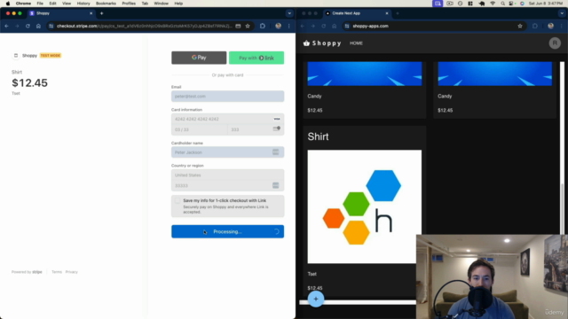Open the second Candy product card
568x319 pixels.
pos(495,90)
